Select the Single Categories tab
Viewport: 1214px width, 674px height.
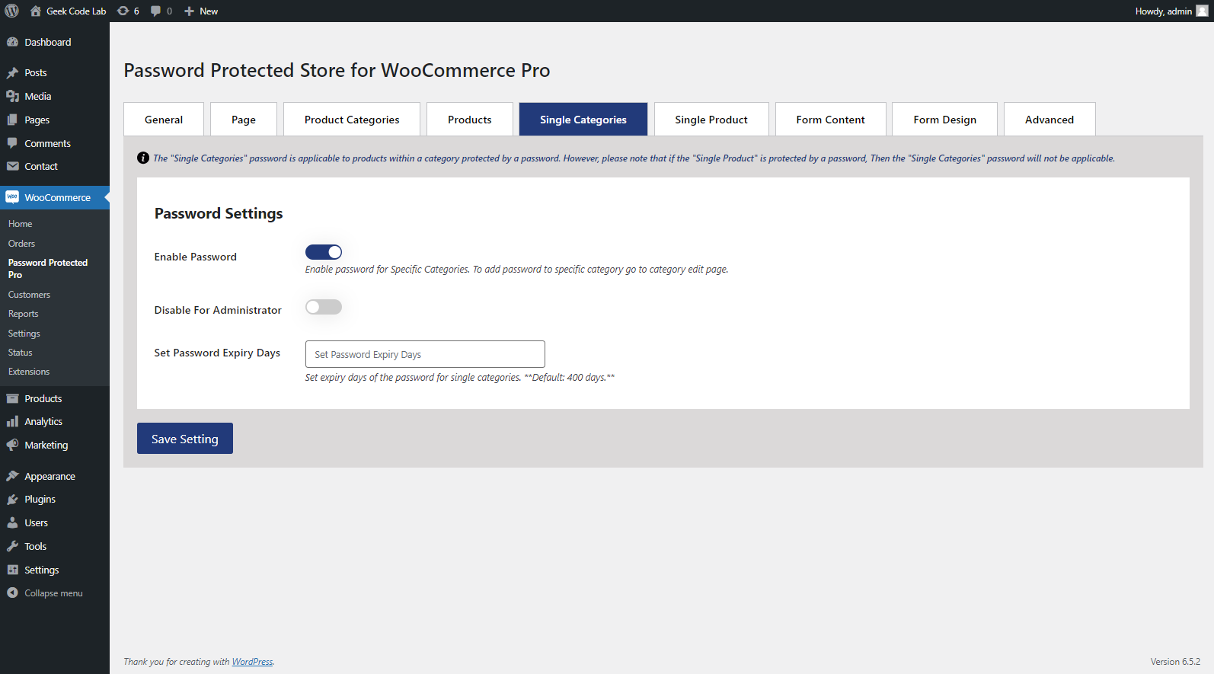tap(583, 120)
